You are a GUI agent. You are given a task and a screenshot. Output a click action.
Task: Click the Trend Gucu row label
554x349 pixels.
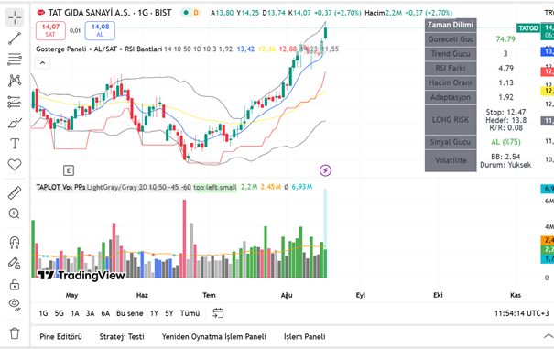451,54
